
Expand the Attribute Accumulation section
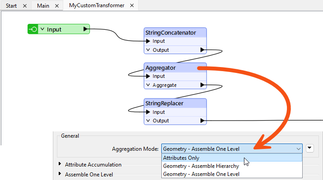click(60, 165)
